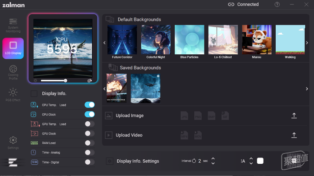Select the saved blue sky aircraft background
The image size is (314, 176).
coord(145,88)
